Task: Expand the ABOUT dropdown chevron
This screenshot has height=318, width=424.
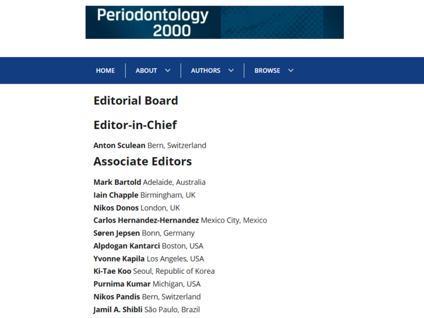Action: coord(168,71)
